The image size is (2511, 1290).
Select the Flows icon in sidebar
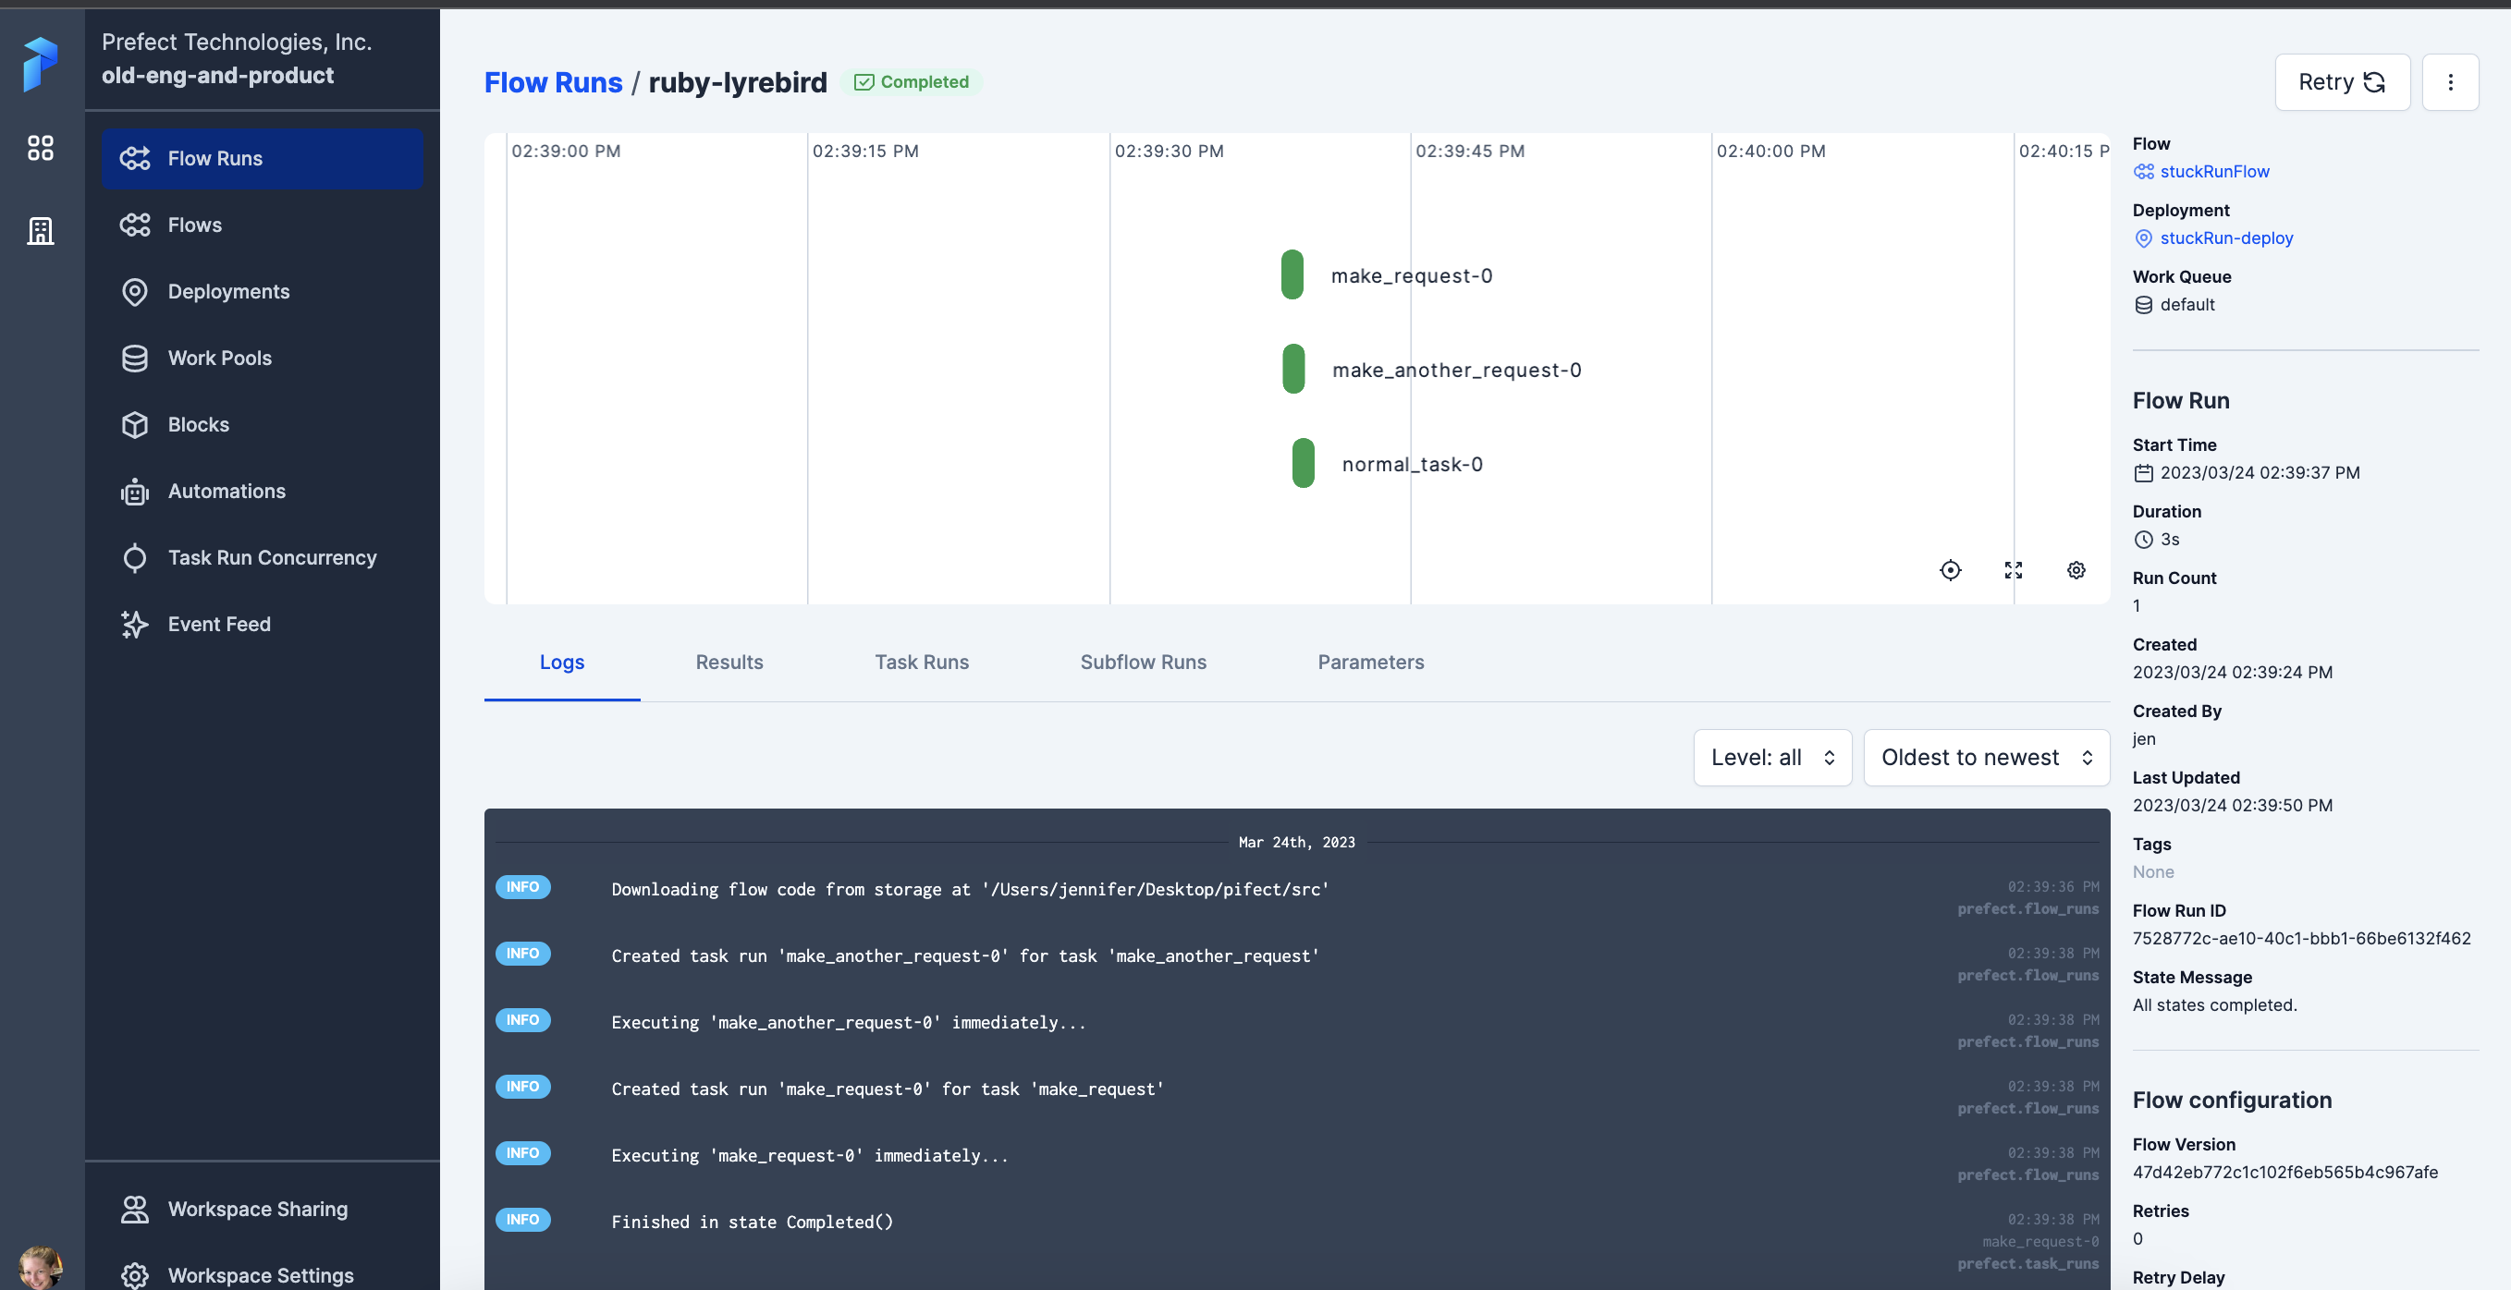195,225
